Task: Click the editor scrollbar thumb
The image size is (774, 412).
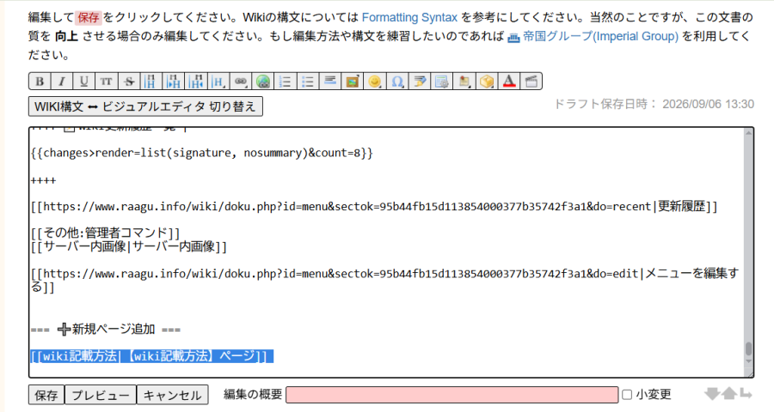Action: coord(749,348)
